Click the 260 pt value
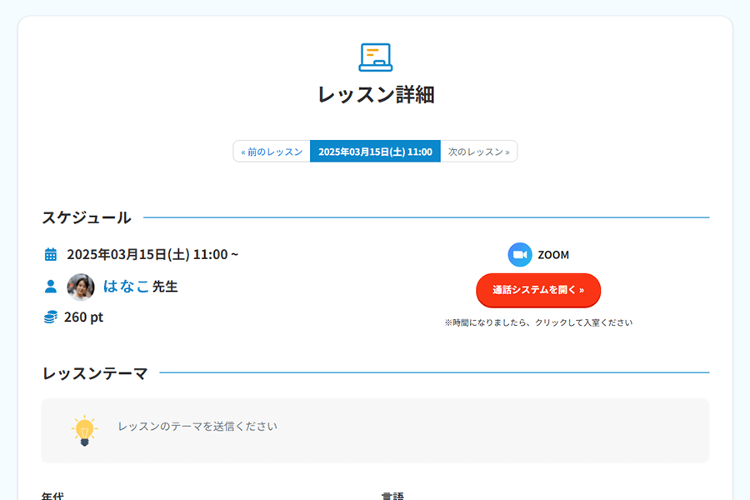Screen dimensions: 750x500 [83, 317]
